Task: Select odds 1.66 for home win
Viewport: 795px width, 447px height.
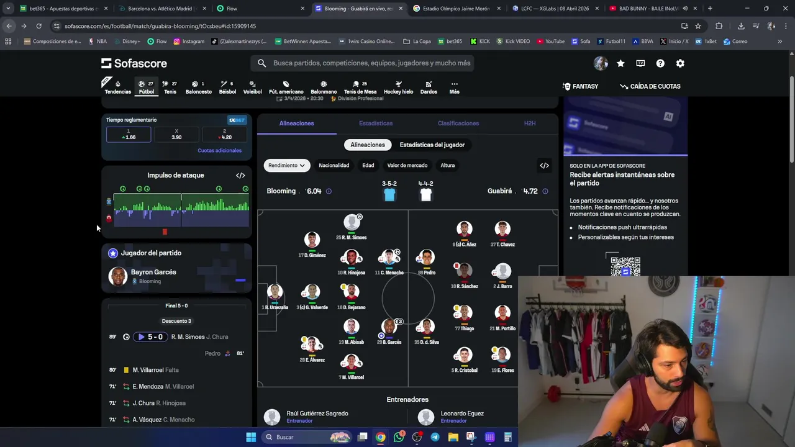Action: pos(129,135)
